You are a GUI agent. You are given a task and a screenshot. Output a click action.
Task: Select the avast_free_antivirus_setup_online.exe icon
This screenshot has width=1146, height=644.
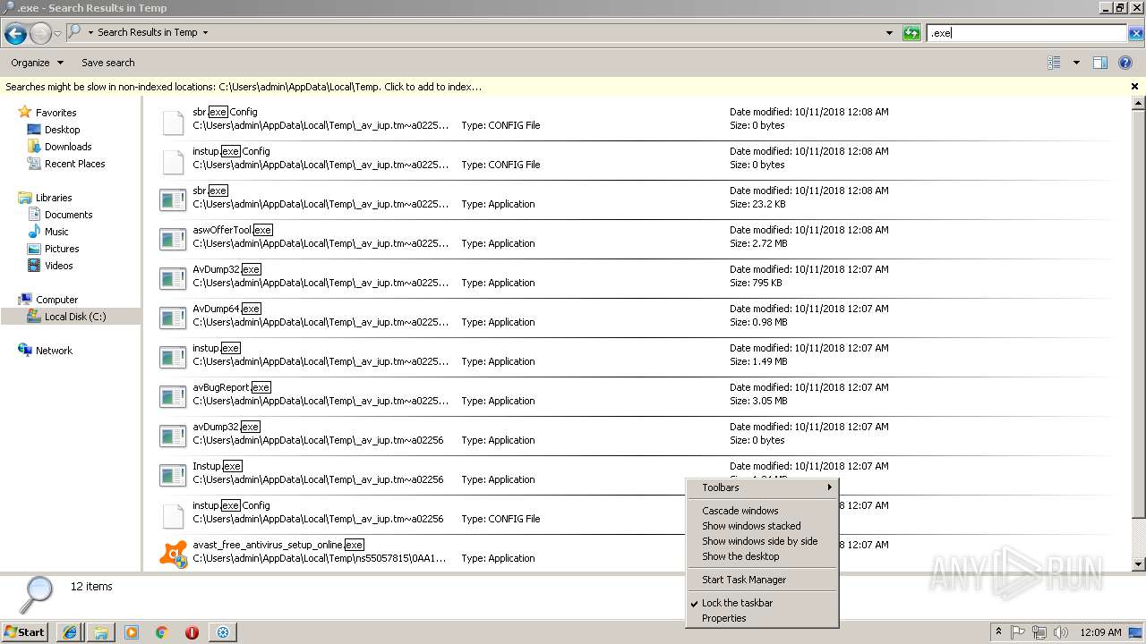coord(173,555)
